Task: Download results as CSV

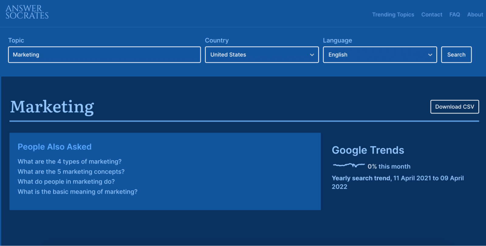Action: pos(454,107)
